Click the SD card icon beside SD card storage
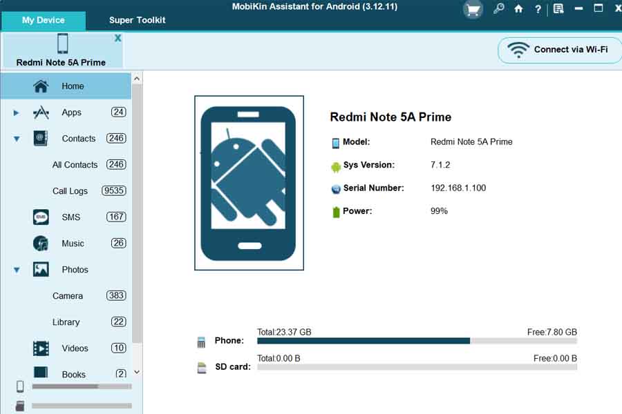Viewport: 622px width, 414px height. [202, 368]
